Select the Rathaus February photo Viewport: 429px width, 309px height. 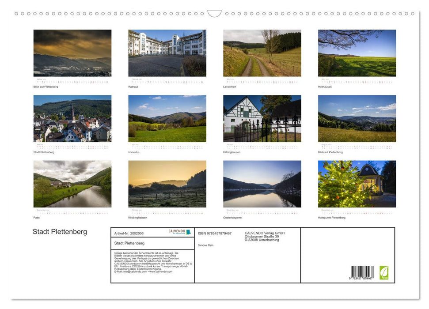[x=167, y=53]
